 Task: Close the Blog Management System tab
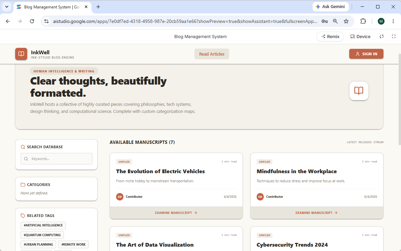click(86, 7)
